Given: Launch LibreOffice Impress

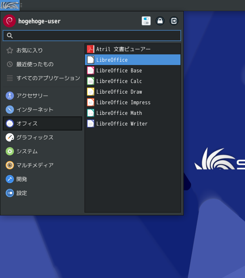Looking at the screenshot, I should (133, 102).
